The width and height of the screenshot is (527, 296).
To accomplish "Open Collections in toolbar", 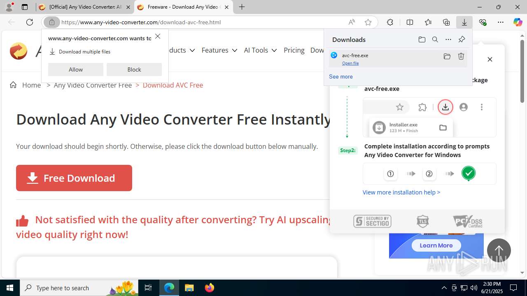I will point(446,22).
